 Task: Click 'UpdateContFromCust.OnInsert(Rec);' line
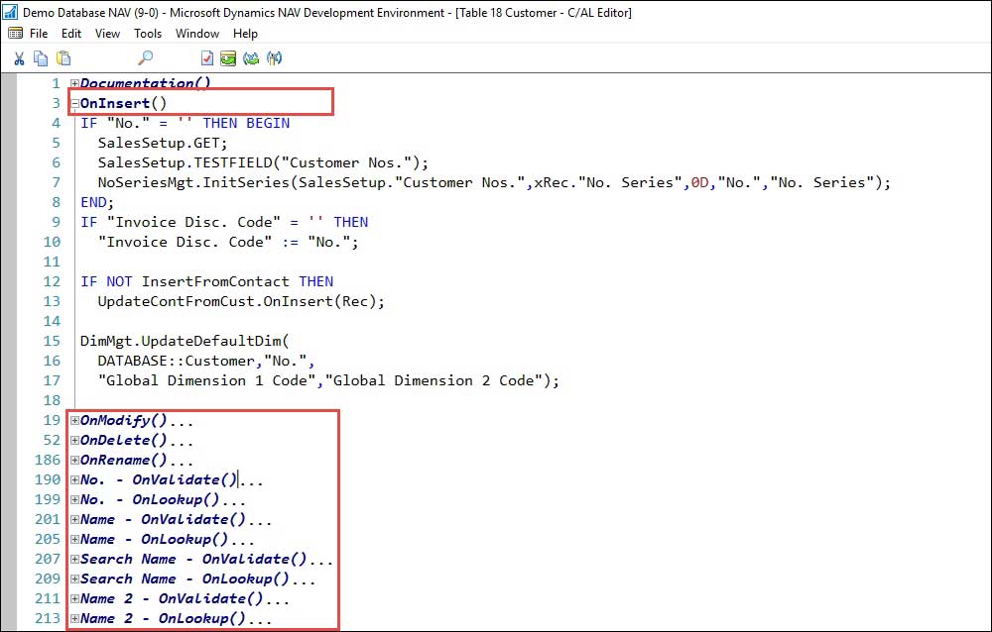[x=240, y=301]
